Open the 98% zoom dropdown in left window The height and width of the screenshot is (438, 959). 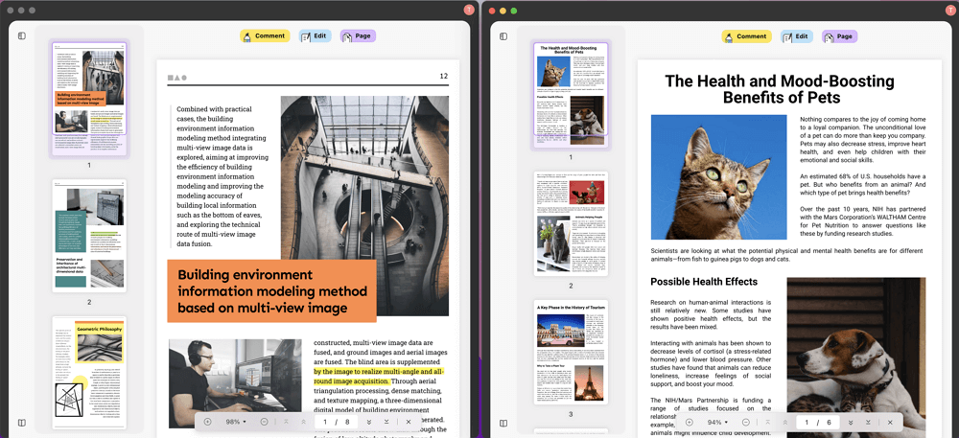point(236,422)
